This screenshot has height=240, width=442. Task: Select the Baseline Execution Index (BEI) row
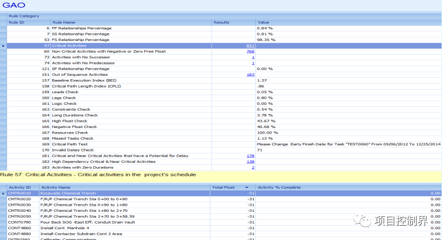click(x=225, y=80)
